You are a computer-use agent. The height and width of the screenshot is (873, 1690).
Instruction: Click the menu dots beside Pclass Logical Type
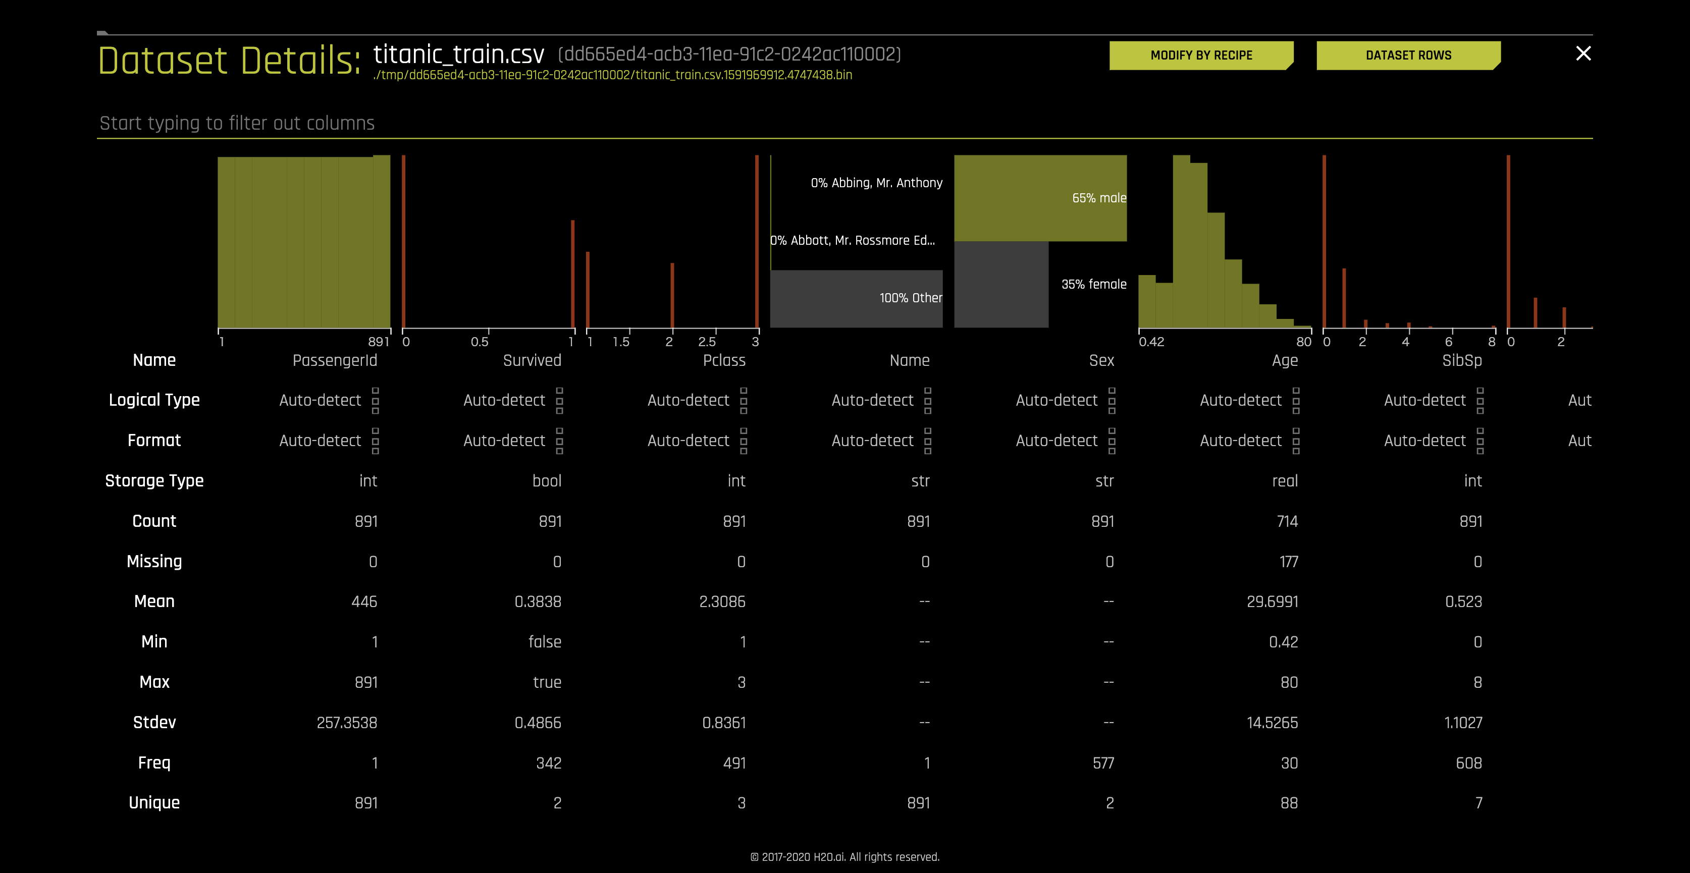pyautogui.click(x=744, y=401)
